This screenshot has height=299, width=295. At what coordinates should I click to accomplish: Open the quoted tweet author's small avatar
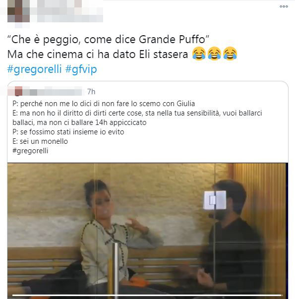tap(18, 91)
